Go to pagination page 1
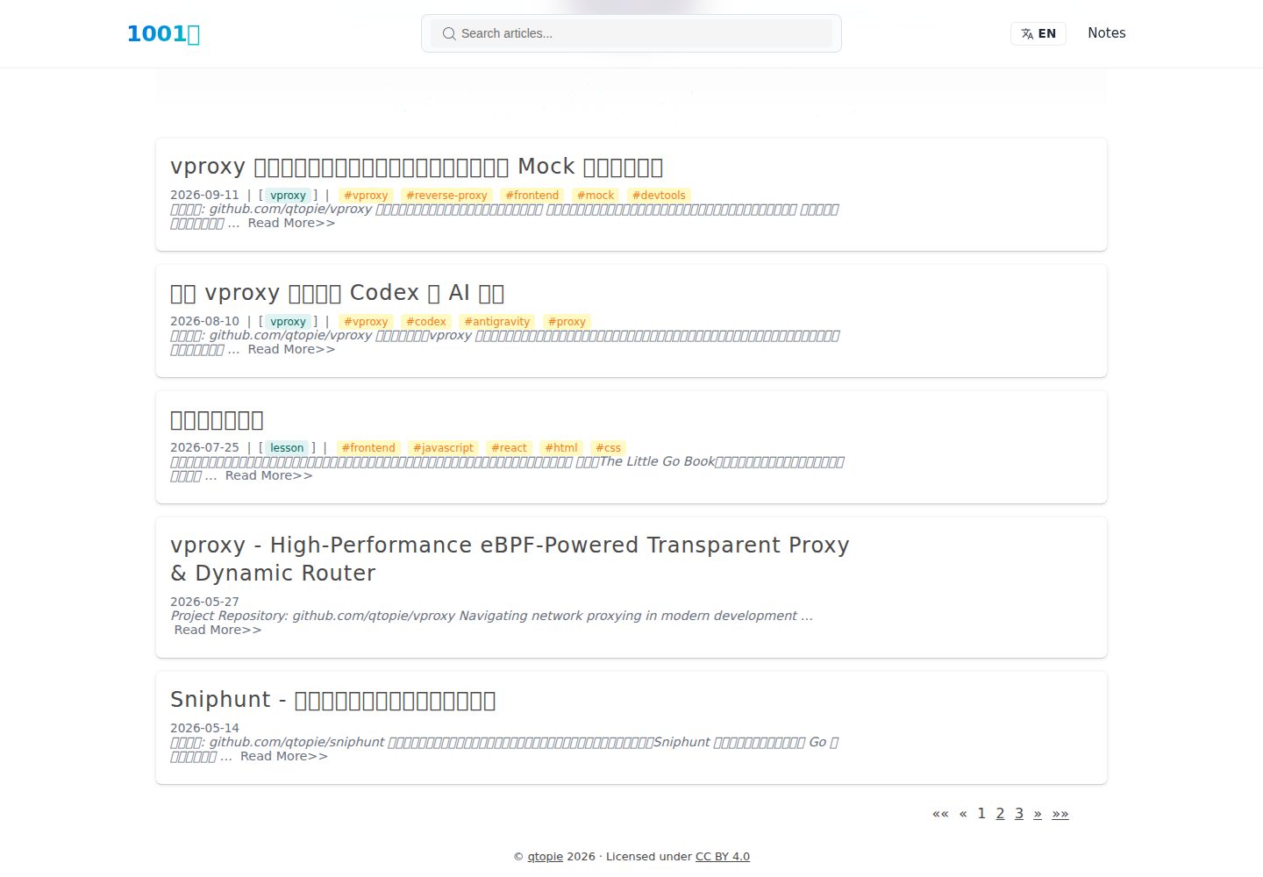1263x877 pixels. [981, 814]
